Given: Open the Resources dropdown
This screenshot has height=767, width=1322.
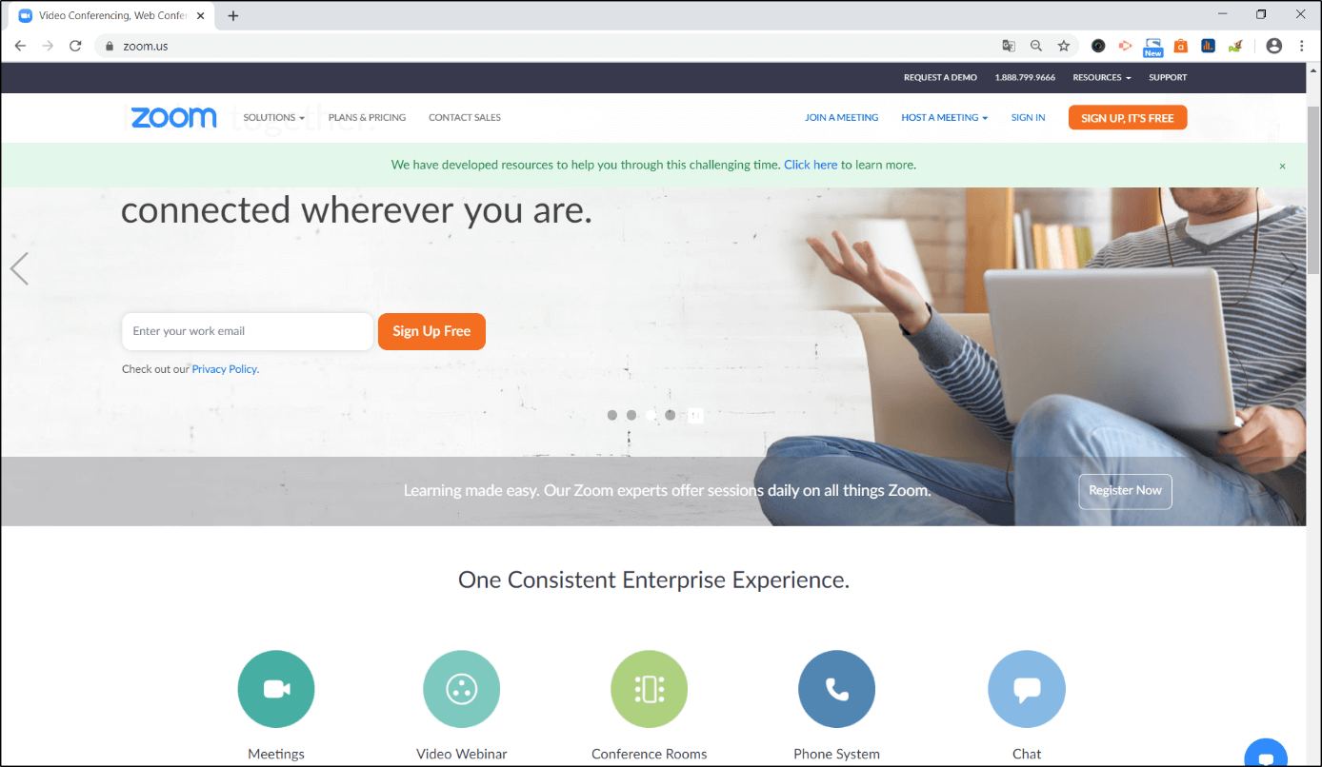Looking at the screenshot, I should [1102, 77].
